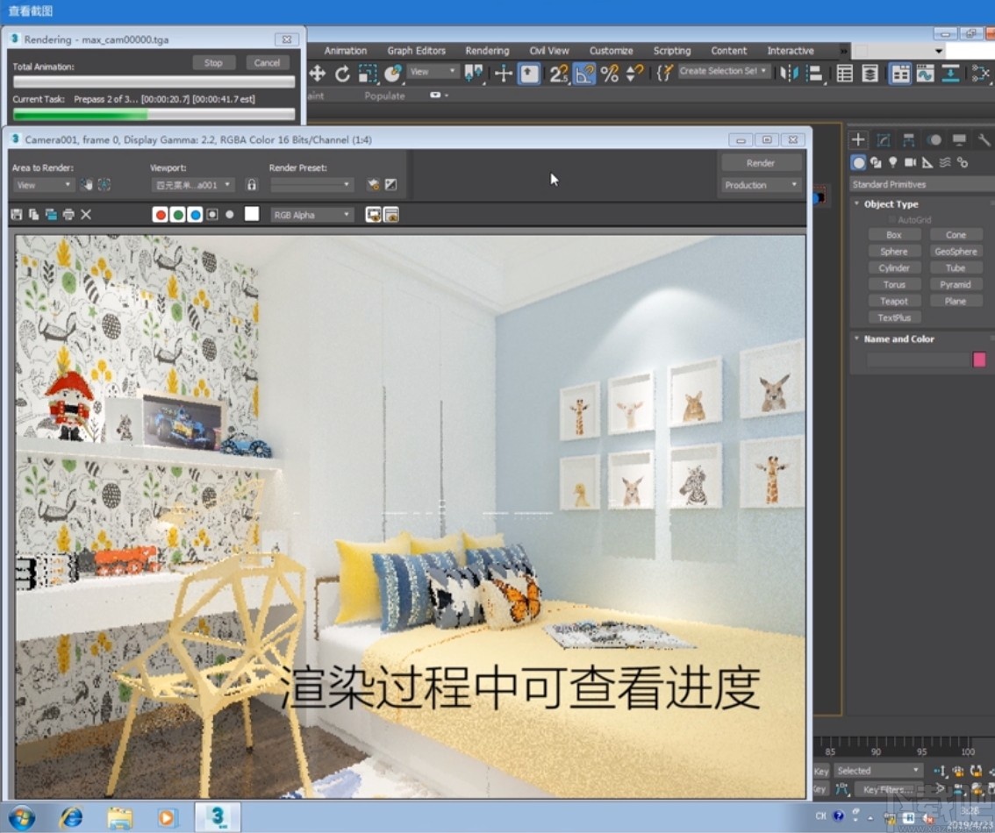This screenshot has width=995, height=833.
Task: Open the Standard Primitives category dropdown
Action: (x=921, y=184)
